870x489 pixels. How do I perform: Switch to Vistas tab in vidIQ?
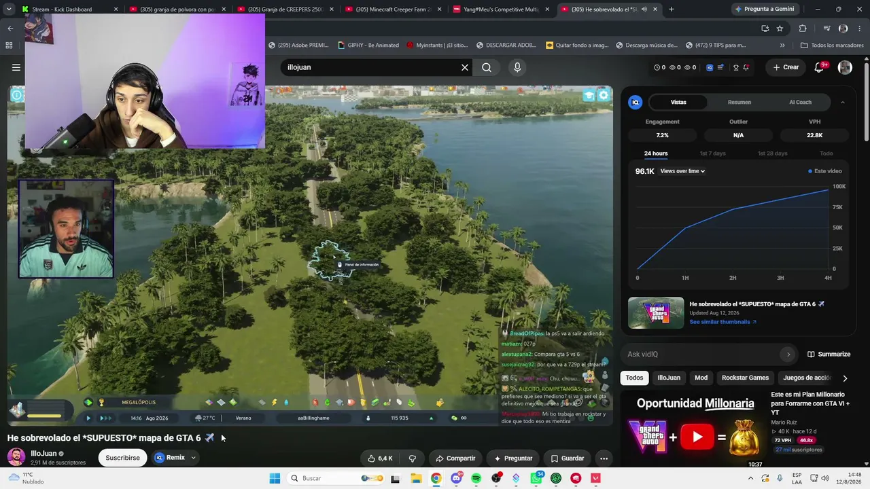coord(678,103)
